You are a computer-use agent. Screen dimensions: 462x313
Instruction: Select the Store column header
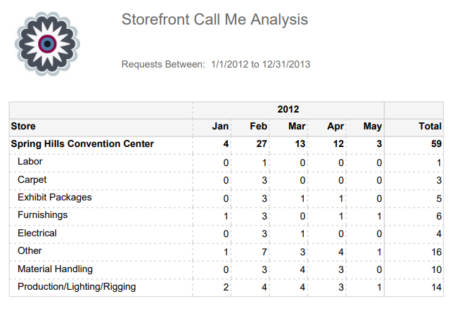(x=23, y=127)
